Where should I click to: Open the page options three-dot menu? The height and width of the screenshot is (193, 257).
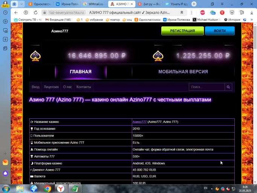pos(191,12)
